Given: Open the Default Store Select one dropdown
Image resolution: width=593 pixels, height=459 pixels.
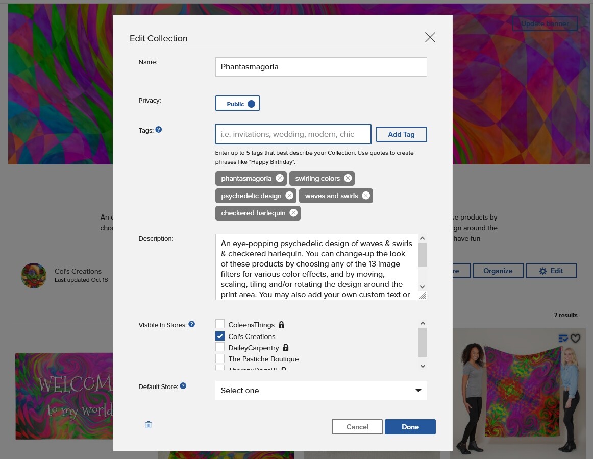Looking at the screenshot, I should pyautogui.click(x=321, y=391).
